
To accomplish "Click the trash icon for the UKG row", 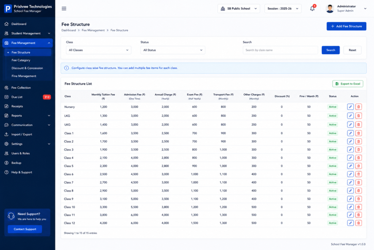I will click(358, 124).
